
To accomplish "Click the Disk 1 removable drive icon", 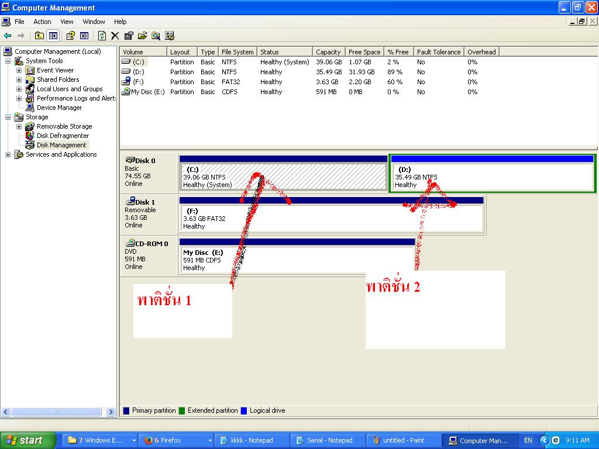I will pos(130,201).
